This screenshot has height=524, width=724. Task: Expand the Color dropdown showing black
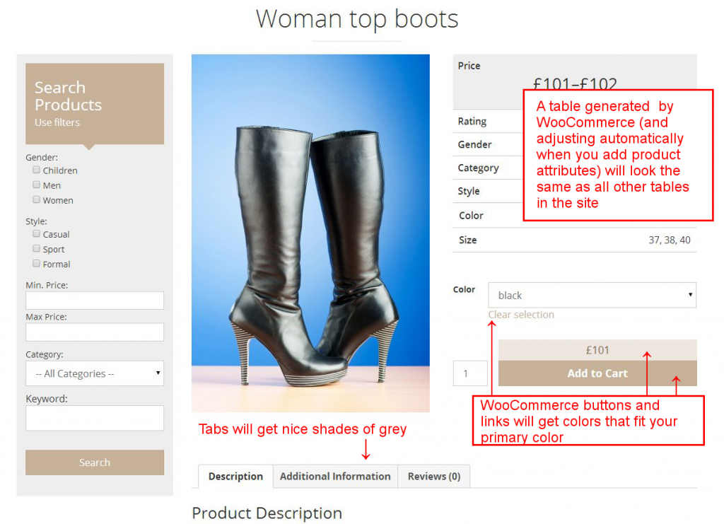point(592,296)
